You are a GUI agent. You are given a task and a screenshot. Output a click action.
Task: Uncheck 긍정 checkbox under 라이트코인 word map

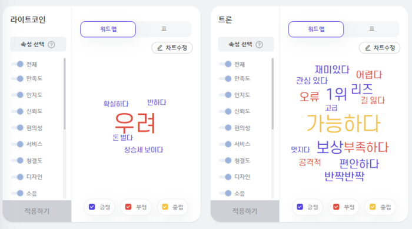coord(92,207)
